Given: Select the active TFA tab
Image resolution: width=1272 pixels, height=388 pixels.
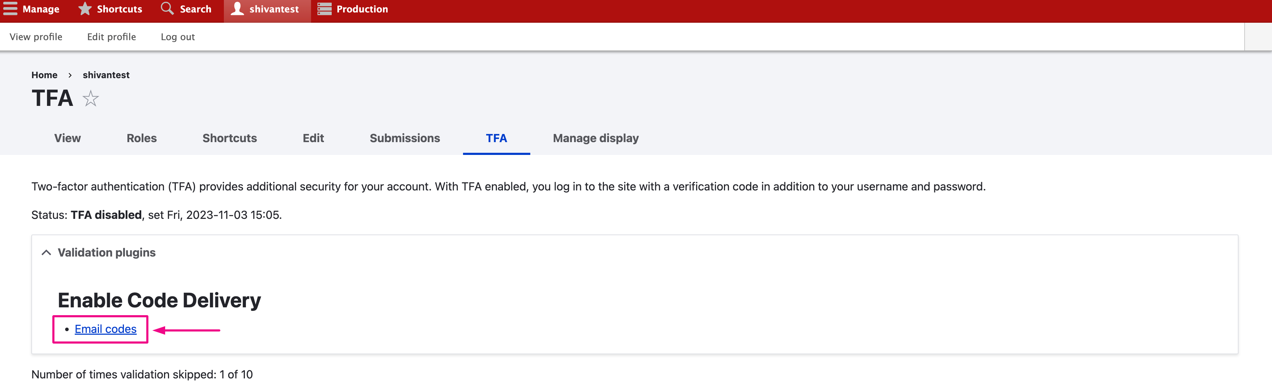Looking at the screenshot, I should (x=496, y=138).
